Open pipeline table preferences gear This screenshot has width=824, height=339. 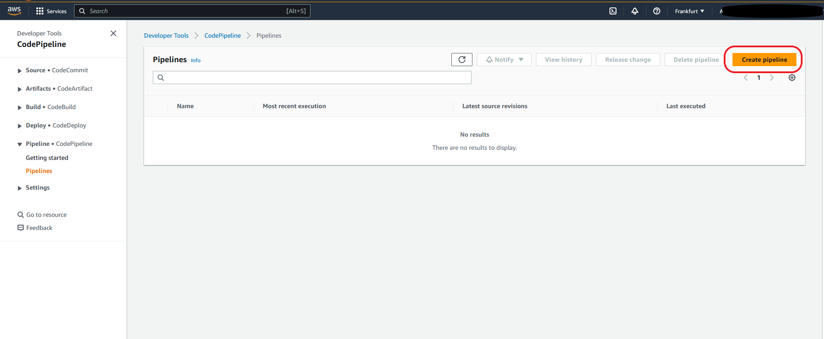coord(792,78)
